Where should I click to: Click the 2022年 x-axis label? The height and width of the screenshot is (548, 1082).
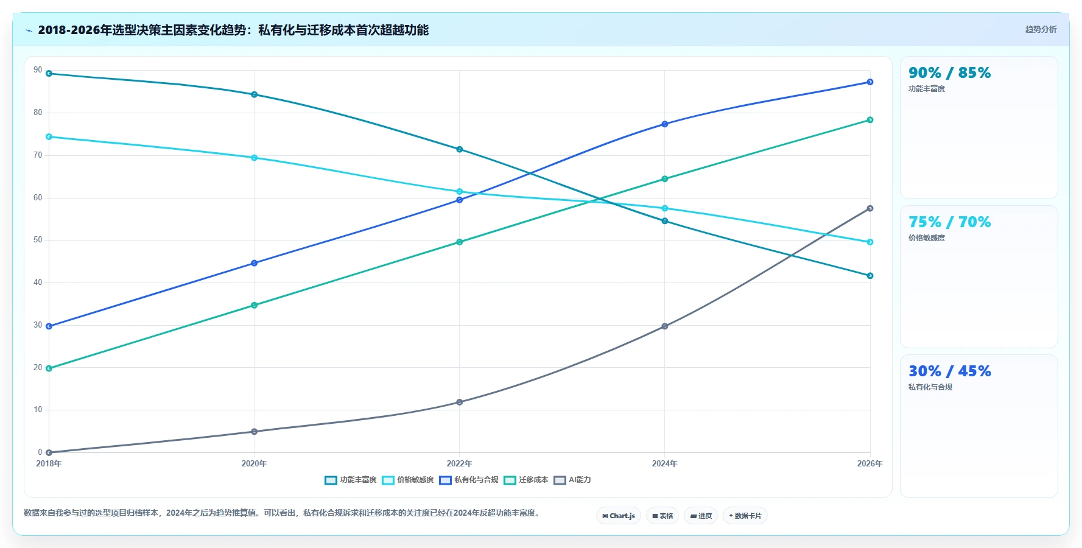pyautogui.click(x=460, y=464)
